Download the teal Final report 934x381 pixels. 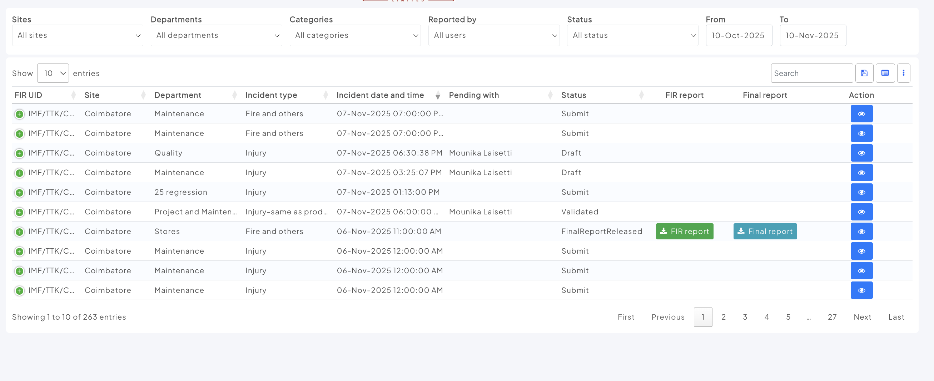click(x=765, y=232)
